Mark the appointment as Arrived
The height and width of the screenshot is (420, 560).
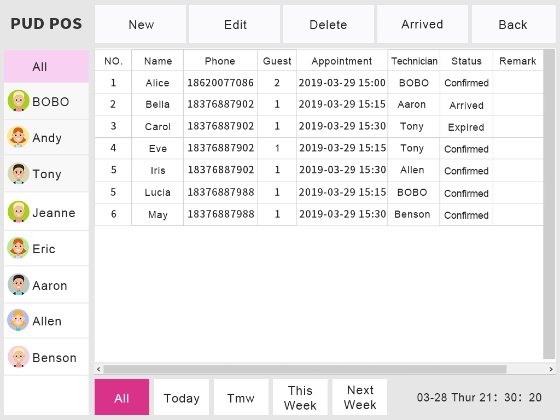(x=422, y=25)
